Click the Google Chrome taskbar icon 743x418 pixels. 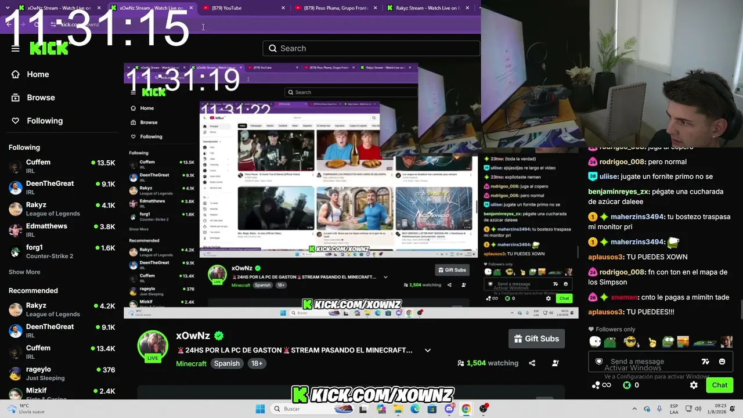click(x=466, y=409)
